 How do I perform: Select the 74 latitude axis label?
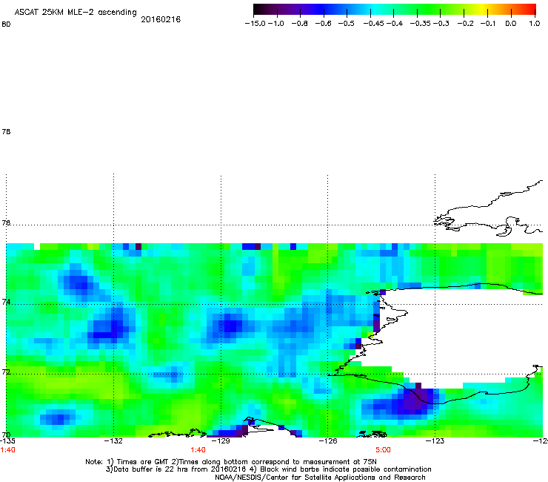coord(6,302)
